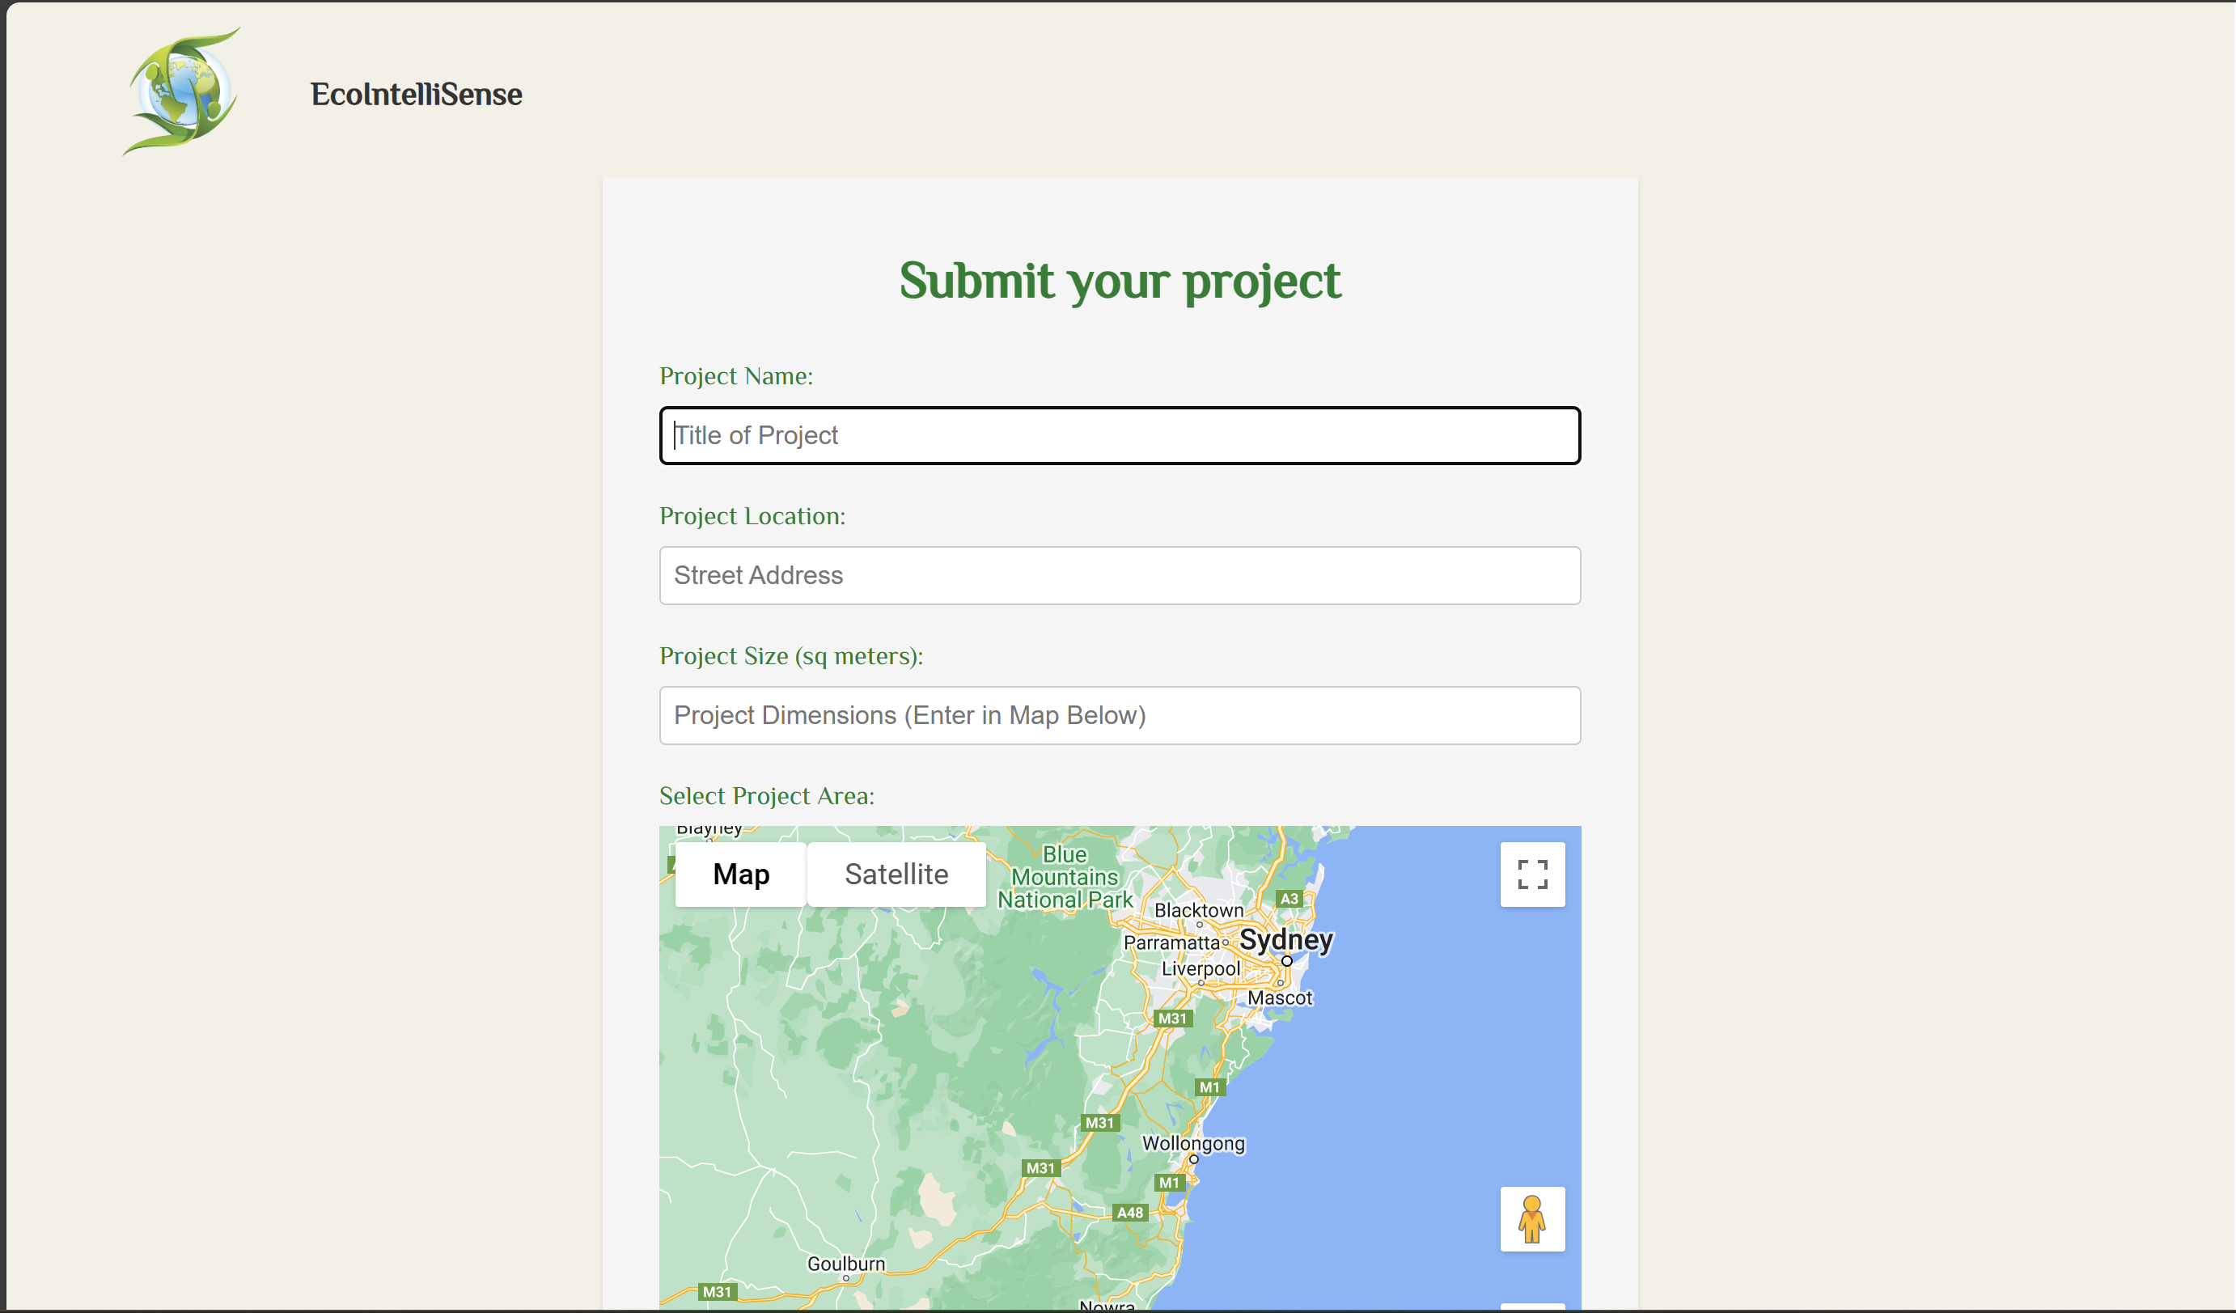Select the Map view tab
The image size is (2236, 1313).
[740, 874]
